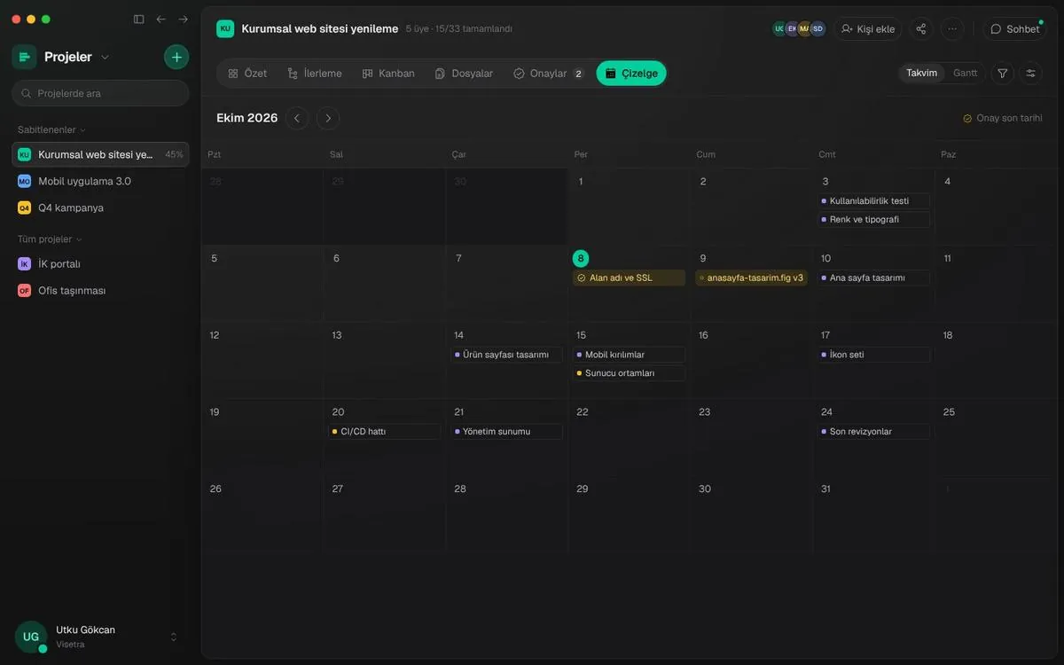
Task: Open the member avatars group
Action: (x=799, y=28)
